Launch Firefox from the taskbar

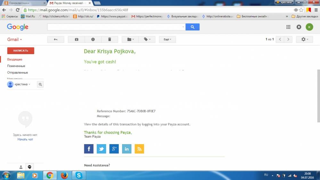coord(64,175)
